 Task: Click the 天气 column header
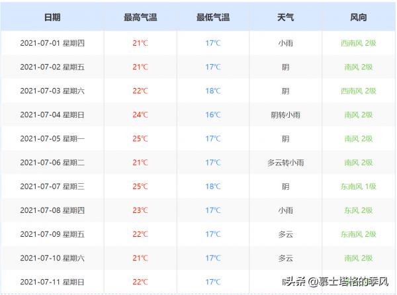[286, 17]
